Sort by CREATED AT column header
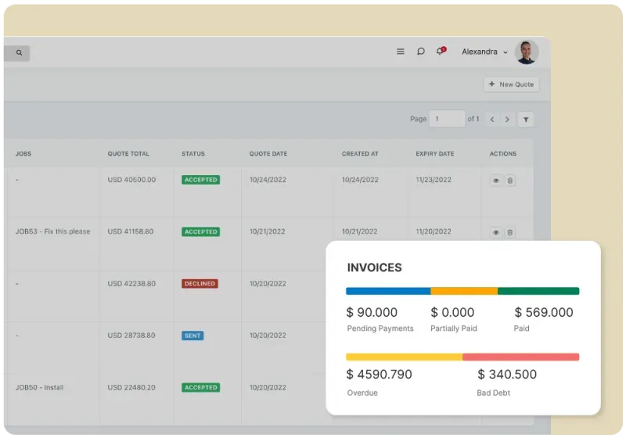The image size is (626, 438). click(360, 153)
